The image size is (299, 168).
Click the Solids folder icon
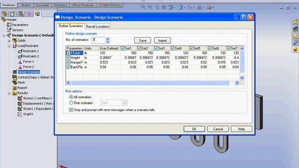[x=14, y=41]
